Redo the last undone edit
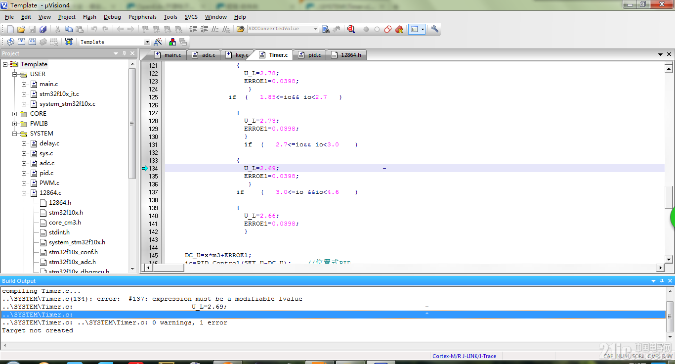Viewport: 675px width, 364px height. click(x=105, y=29)
